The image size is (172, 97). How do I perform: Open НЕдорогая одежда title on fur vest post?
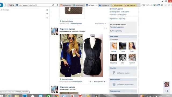[67, 29]
